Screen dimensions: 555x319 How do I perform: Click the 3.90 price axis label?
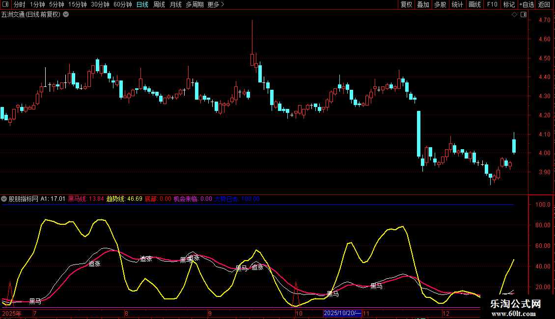point(544,172)
